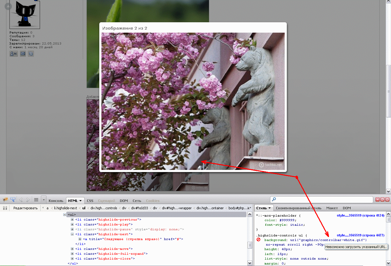Minimize the Firebug panel
The height and width of the screenshot is (266, 391).
[378, 199]
